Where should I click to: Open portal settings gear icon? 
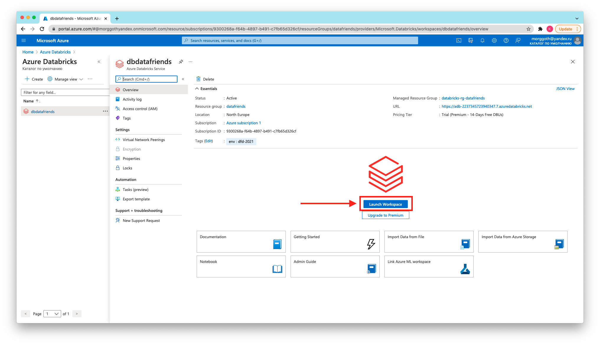pyautogui.click(x=494, y=40)
